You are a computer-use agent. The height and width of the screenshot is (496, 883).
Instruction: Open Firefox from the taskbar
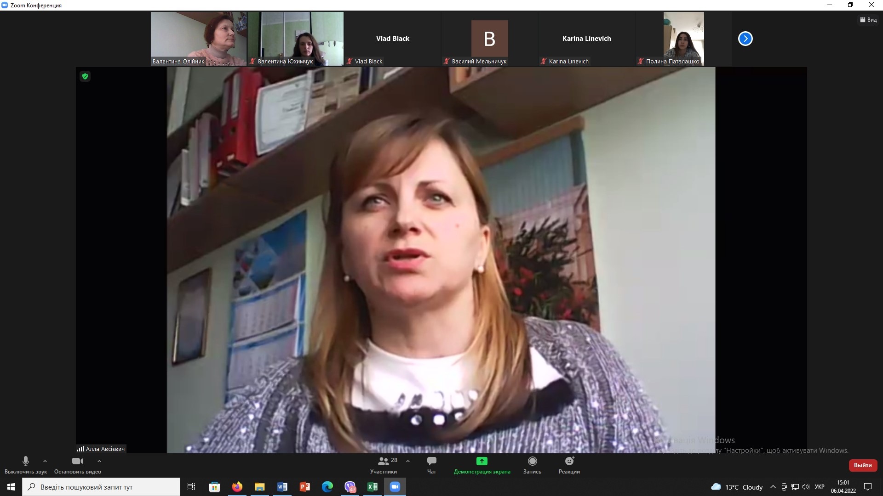click(237, 487)
